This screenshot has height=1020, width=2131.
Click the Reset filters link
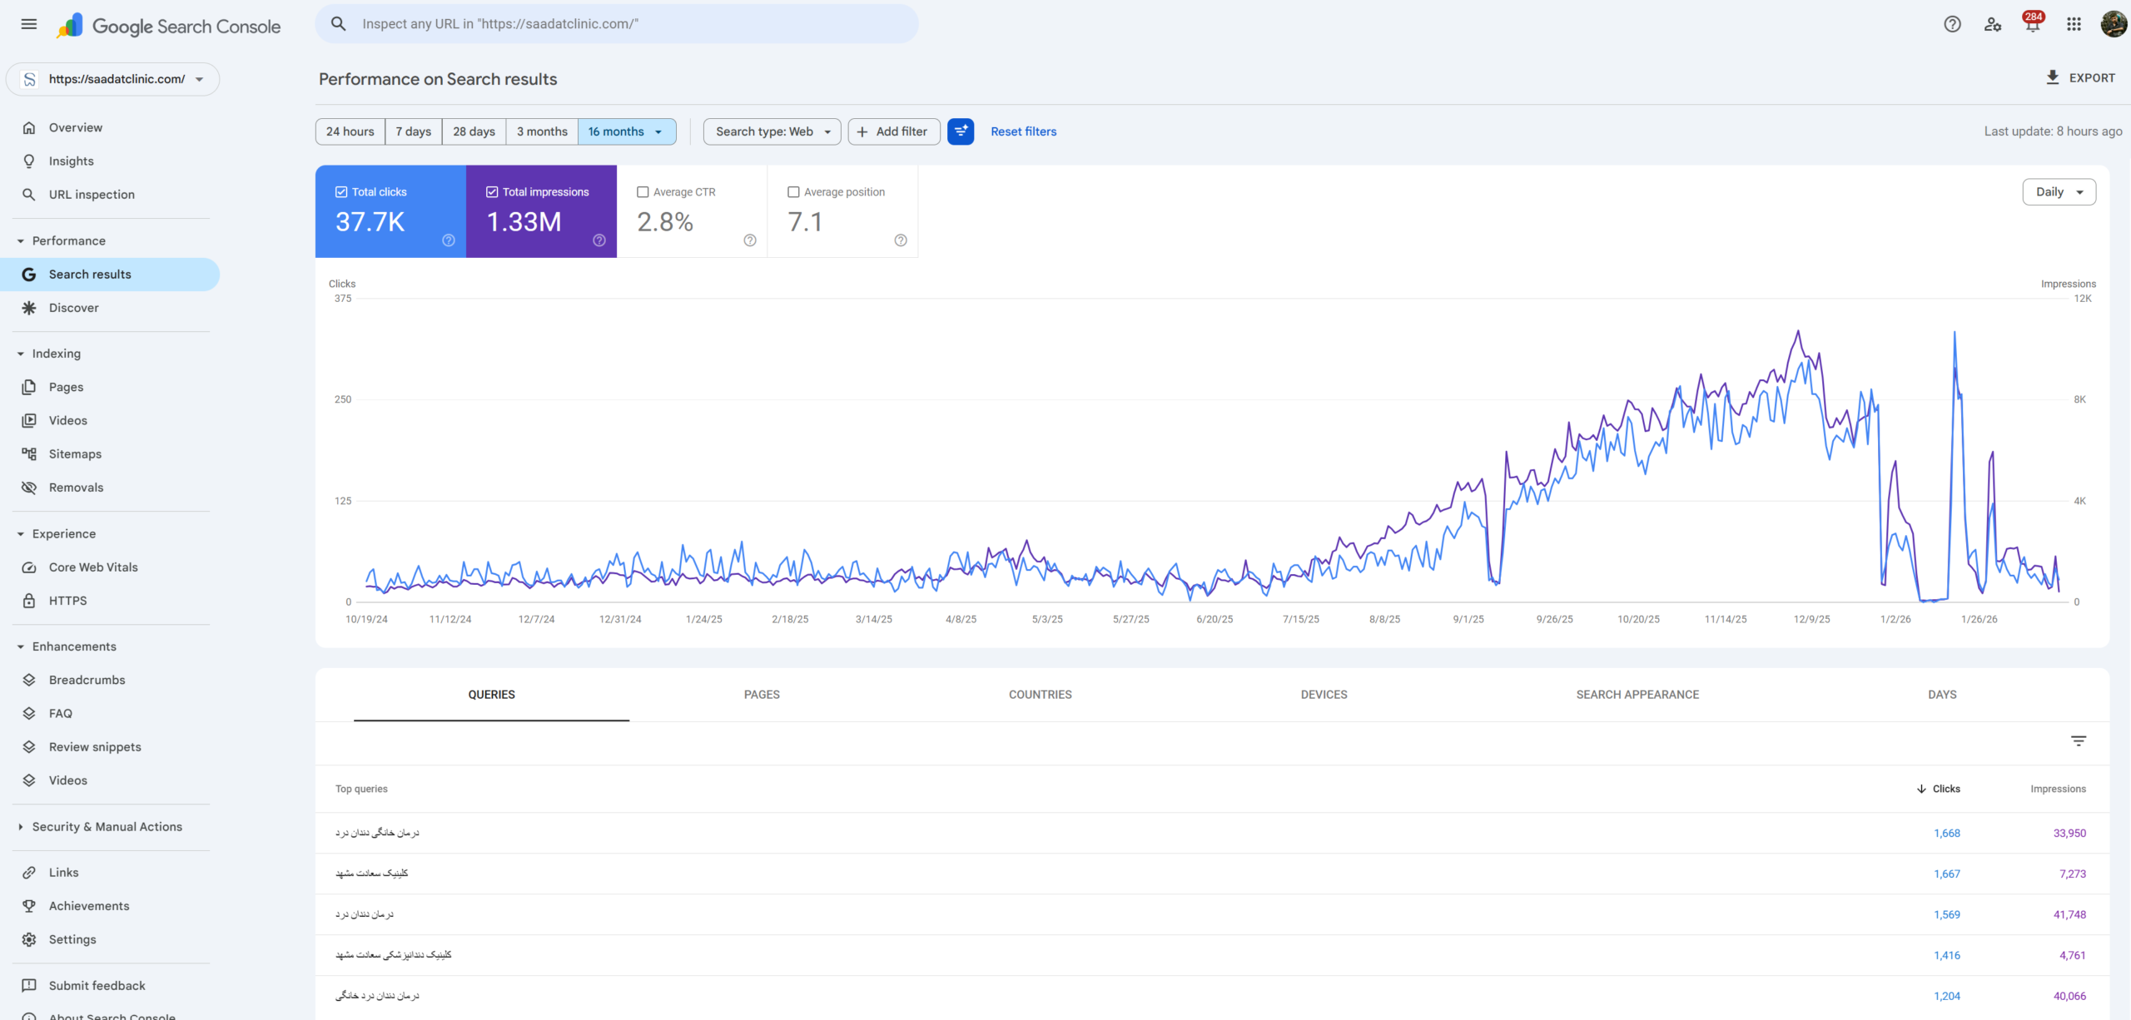(x=1023, y=131)
